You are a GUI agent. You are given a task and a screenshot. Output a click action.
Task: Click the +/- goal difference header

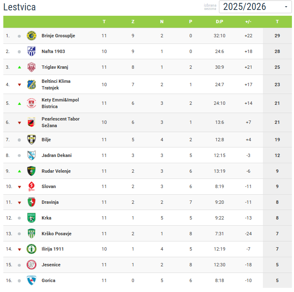(248, 22)
